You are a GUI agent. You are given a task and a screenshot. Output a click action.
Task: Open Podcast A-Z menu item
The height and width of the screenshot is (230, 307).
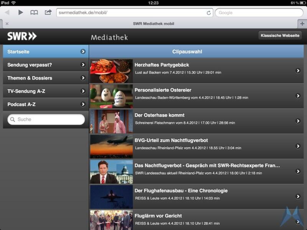pos(46,104)
